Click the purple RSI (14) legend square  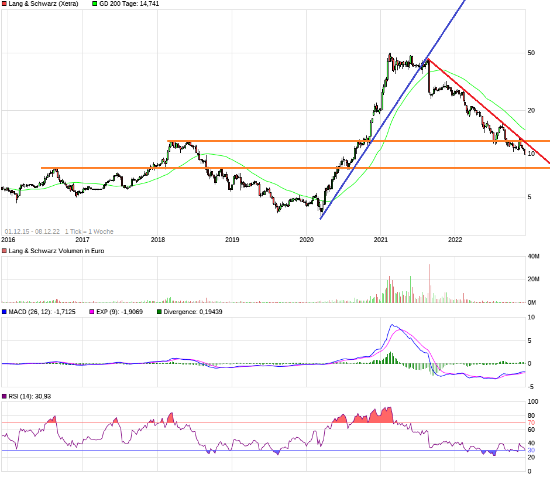pos(5,397)
